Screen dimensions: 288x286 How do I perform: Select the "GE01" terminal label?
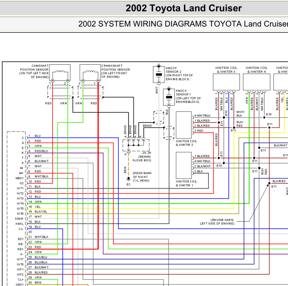point(19,285)
